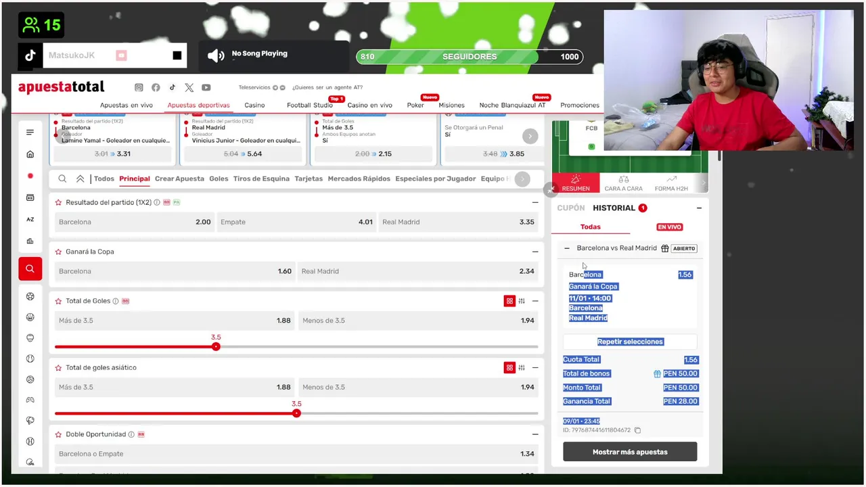Viewport: 866px width, 487px height.
Task: Show info for Resultado del partido (1X2)
Action: tap(157, 202)
